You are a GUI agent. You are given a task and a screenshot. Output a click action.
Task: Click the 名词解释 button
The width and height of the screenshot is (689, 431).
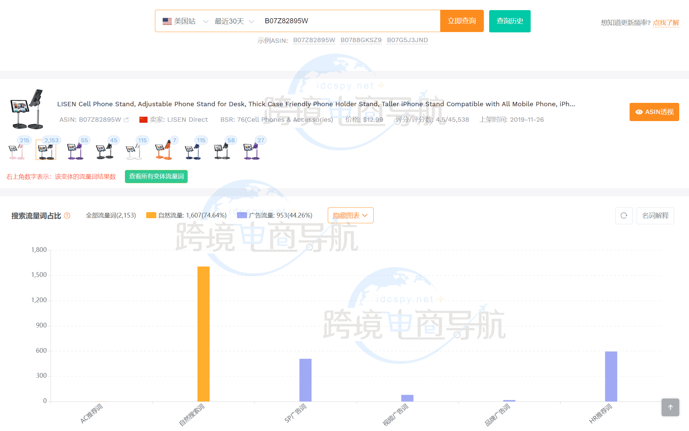point(655,216)
